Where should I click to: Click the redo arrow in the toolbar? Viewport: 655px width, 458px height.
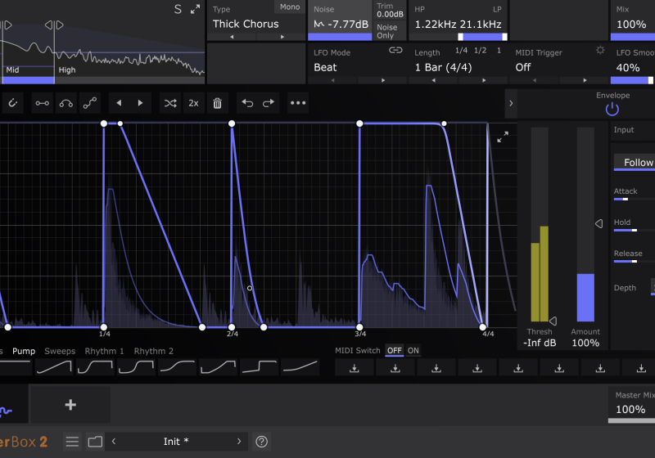[x=268, y=103]
